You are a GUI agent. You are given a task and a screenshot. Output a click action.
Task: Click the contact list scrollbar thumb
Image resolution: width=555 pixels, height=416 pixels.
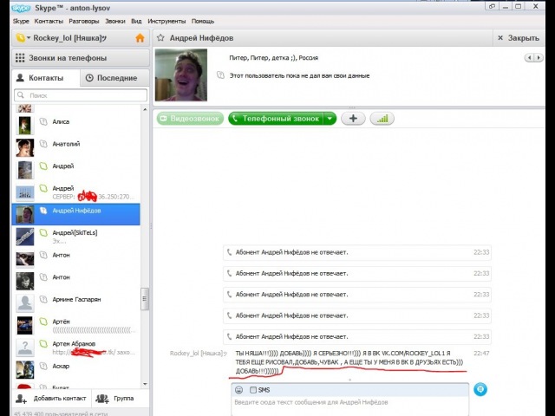click(x=145, y=299)
